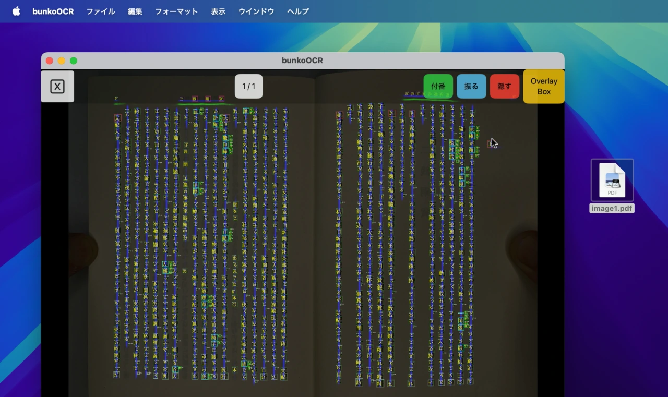Open the 表示 menu
Viewport: 668px width, 397px height.
218,11
